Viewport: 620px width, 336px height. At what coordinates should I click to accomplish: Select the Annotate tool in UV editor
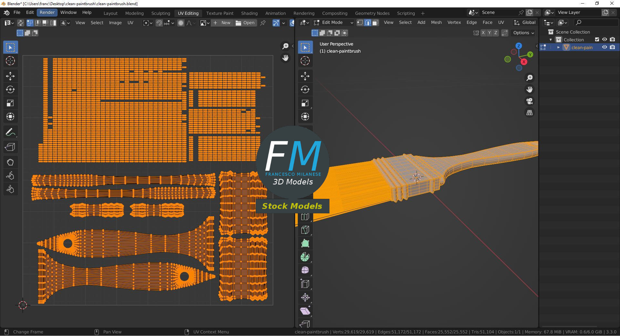pyautogui.click(x=10, y=132)
